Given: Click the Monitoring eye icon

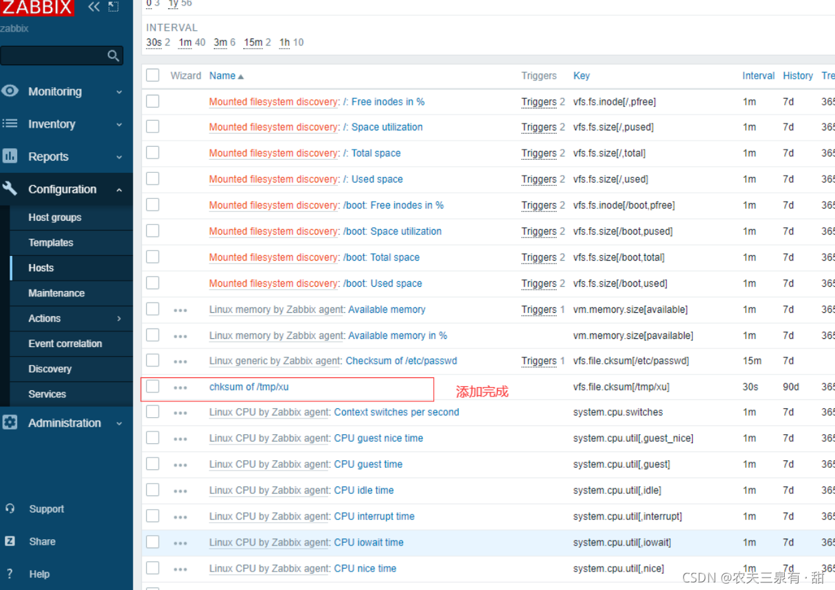Looking at the screenshot, I should coord(10,91).
